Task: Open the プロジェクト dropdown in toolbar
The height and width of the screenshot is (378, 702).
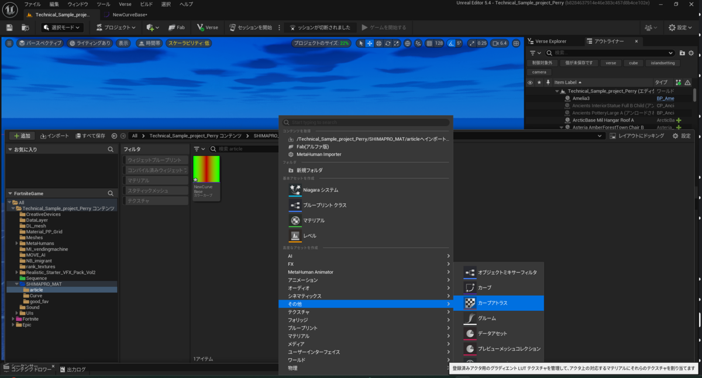Action: click(116, 27)
